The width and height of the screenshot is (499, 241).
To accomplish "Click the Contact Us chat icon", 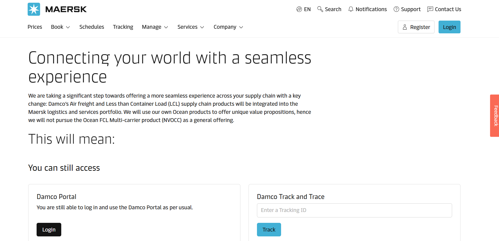I will (430, 9).
